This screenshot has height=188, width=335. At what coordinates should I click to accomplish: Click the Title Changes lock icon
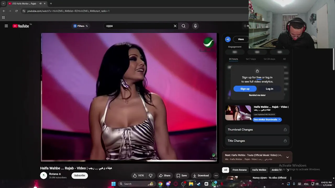coord(285,141)
